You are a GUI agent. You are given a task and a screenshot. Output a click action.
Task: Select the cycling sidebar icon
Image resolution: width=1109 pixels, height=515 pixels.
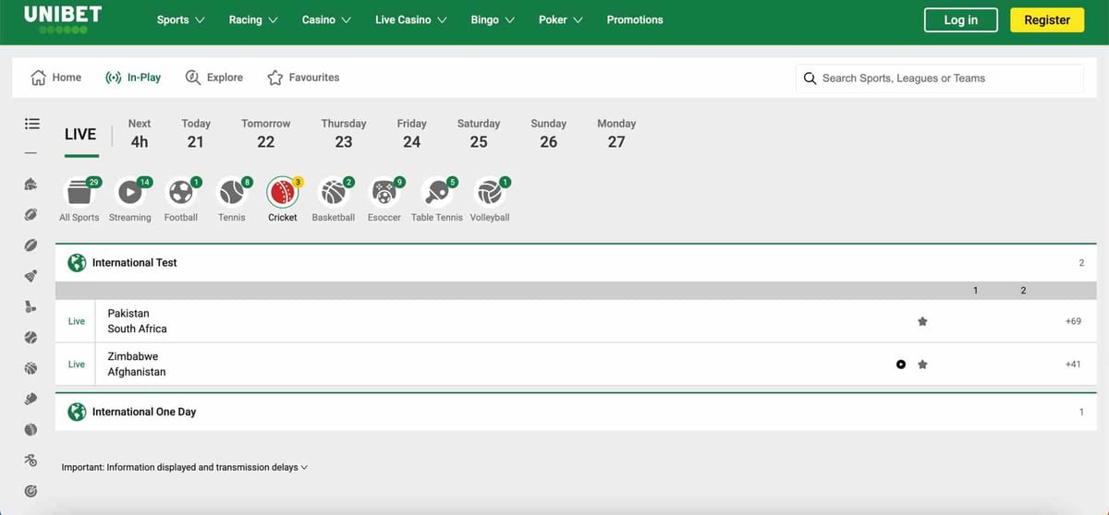tap(31, 461)
